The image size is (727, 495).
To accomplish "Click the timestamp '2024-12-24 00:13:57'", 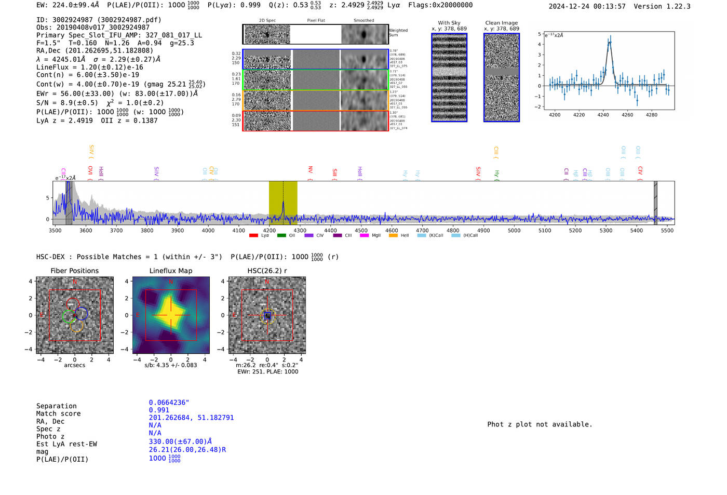I will click(587, 7).
